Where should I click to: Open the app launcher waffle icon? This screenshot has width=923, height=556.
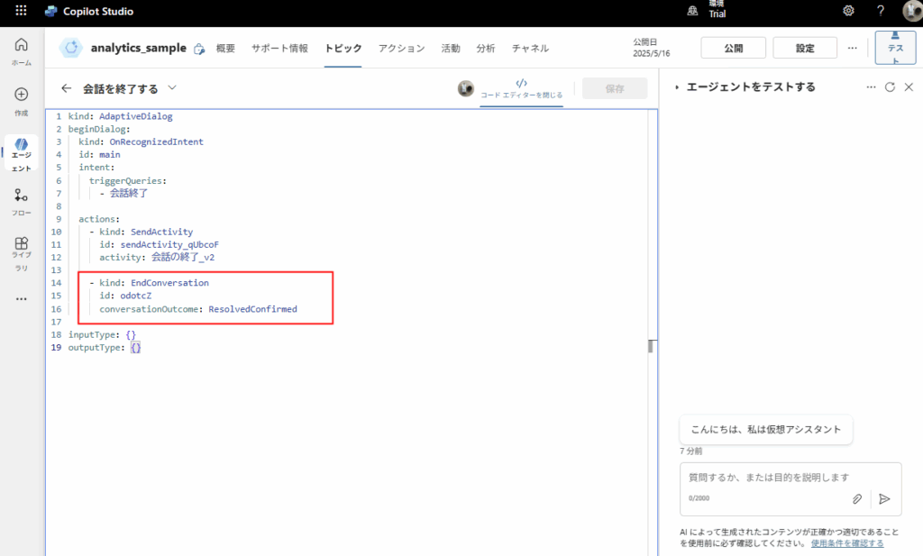coord(21,11)
